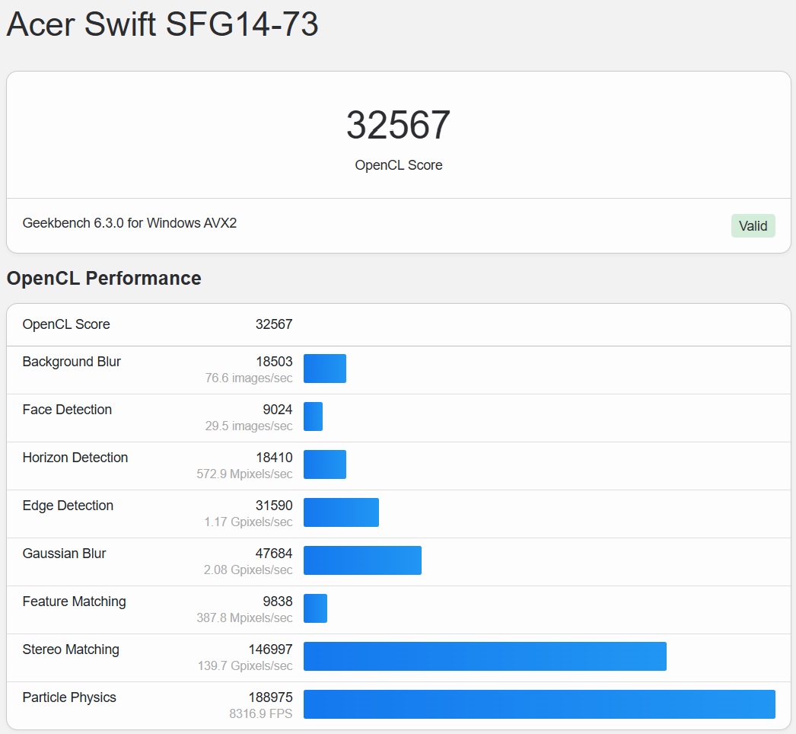Click the blue bar for Gaussian Blur
Viewport: 796px width, 734px height.
pyautogui.click(x=362, y=560)
